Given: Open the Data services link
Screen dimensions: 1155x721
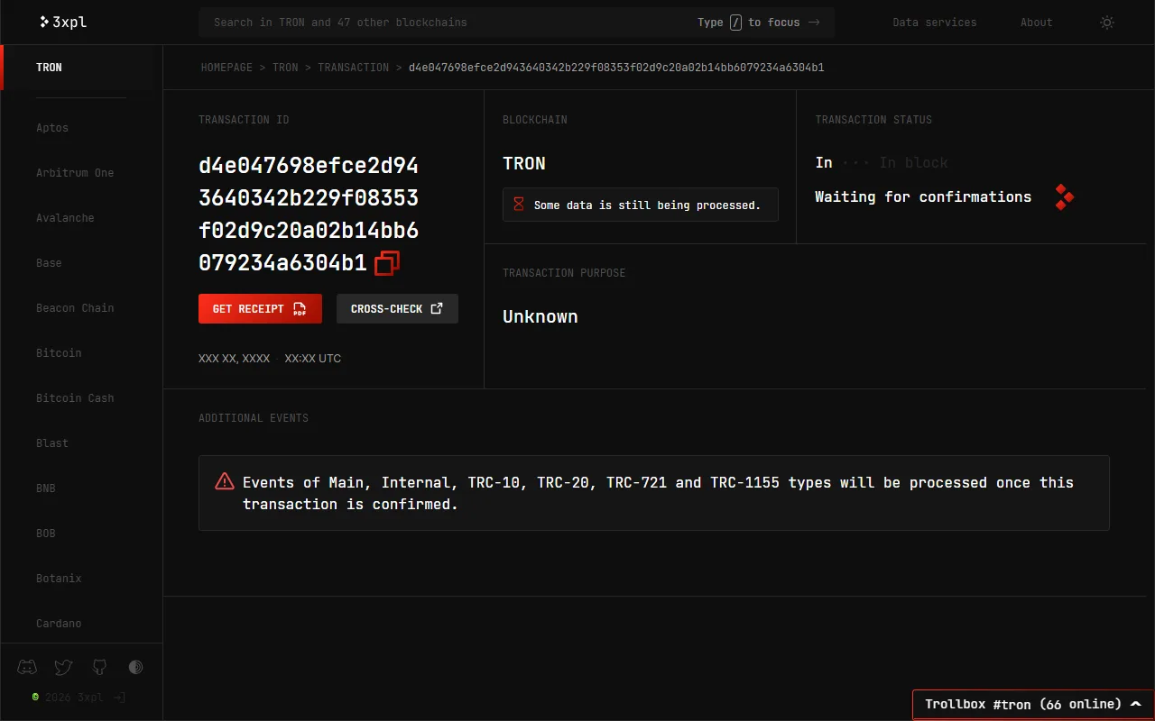Looking at the screenshot, I should pyautogui.click(x=935, y=23).
